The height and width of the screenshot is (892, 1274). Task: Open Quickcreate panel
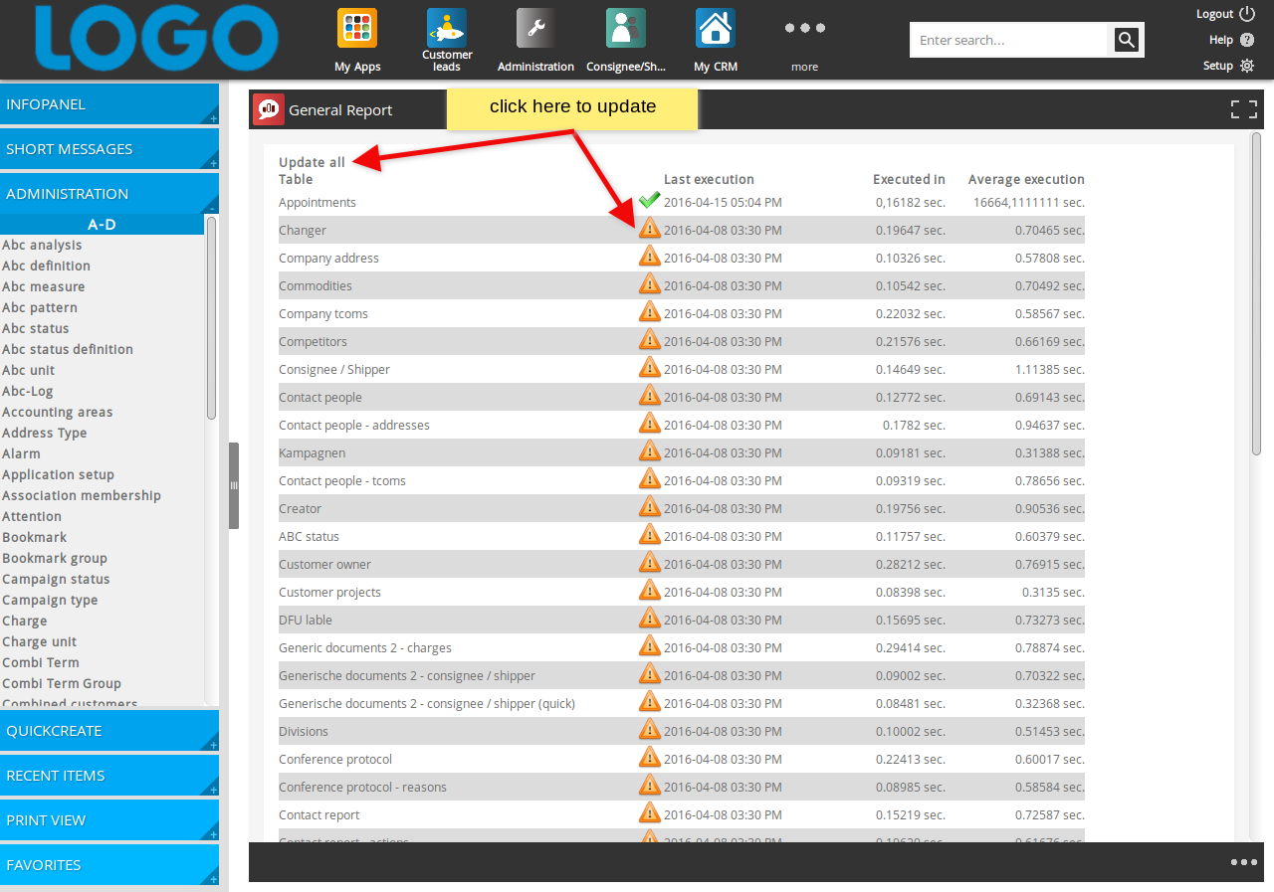click(109, 731)
